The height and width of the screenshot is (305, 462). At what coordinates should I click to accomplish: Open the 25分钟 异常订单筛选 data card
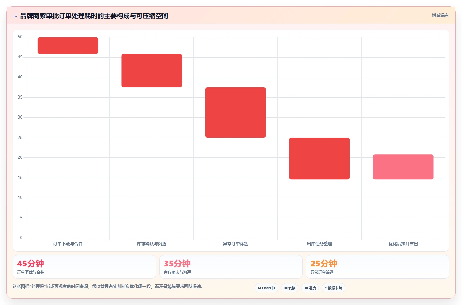[x=378, y=267]
